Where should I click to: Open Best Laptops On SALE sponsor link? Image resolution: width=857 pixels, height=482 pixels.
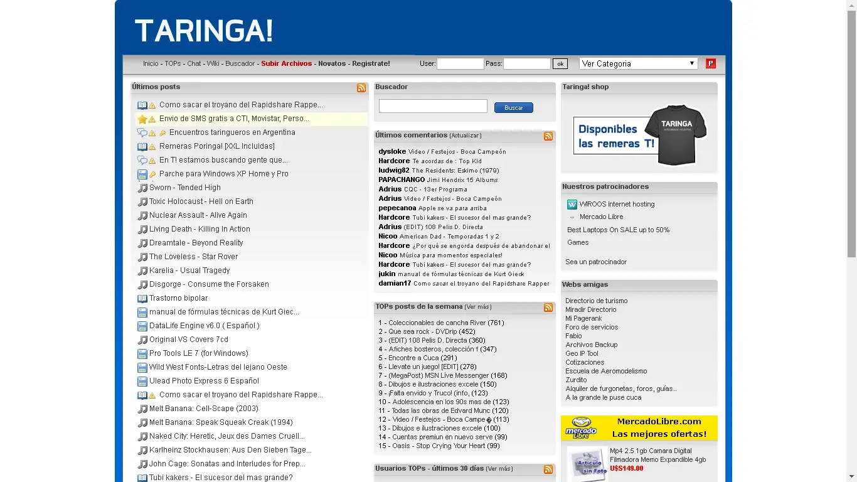point(618,230)
